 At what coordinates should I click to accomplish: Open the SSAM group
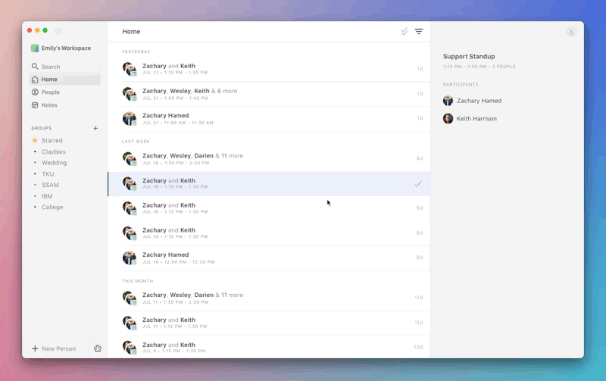[x=50, y=185]
